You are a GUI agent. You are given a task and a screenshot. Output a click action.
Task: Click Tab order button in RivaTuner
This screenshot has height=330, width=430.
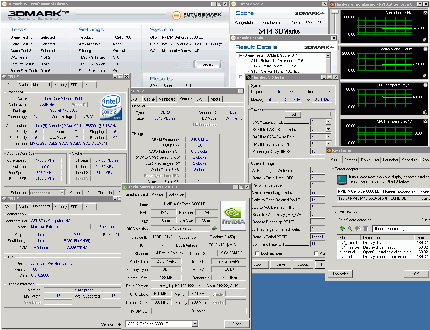pyautogui.click(x=340, y=274)
